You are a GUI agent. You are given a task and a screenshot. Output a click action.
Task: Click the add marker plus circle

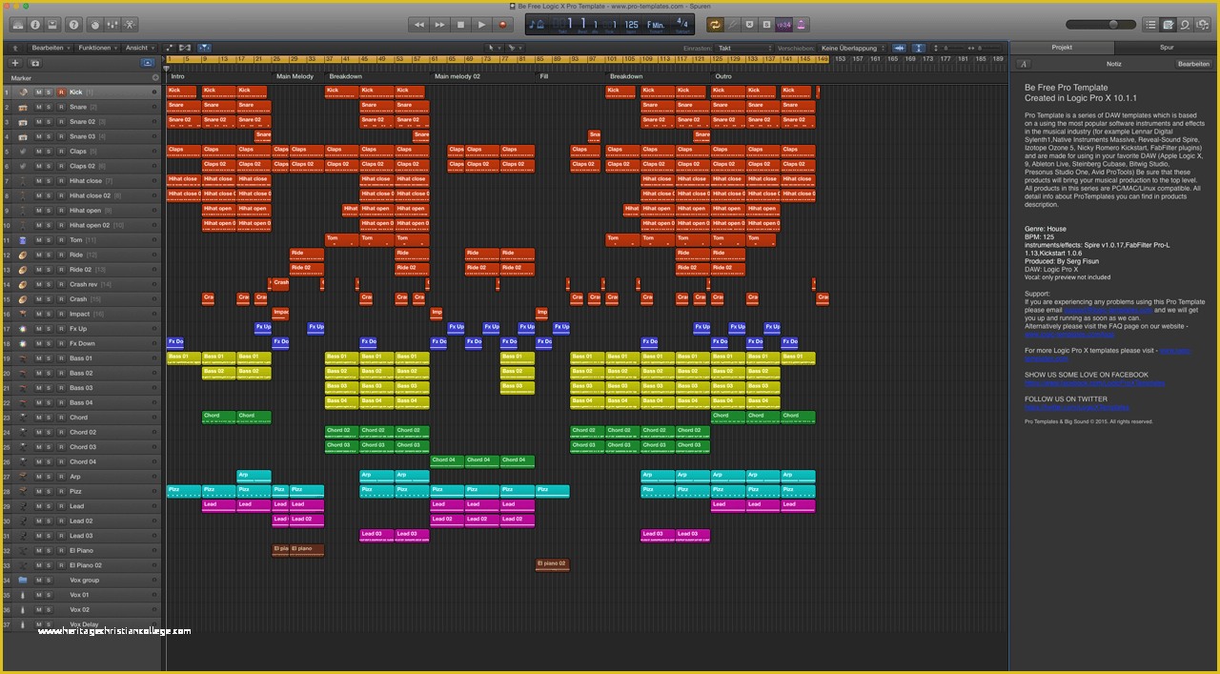[155, 78]
